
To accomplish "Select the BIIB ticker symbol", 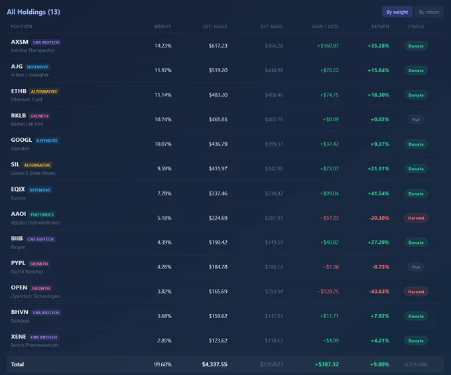I will (x=17, y=239).
